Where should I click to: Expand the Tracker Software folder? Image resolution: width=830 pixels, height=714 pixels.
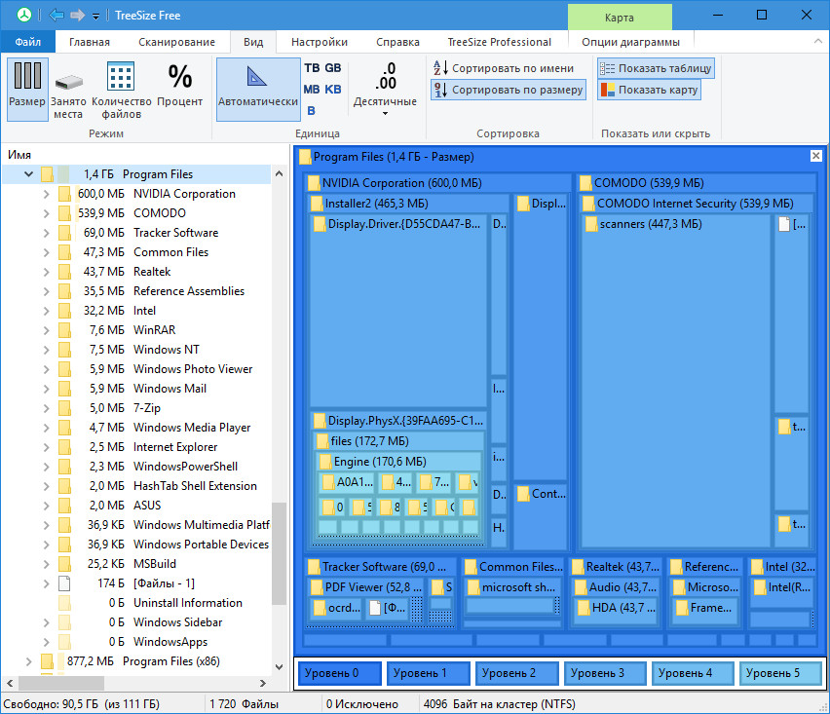tap(46, 233)
